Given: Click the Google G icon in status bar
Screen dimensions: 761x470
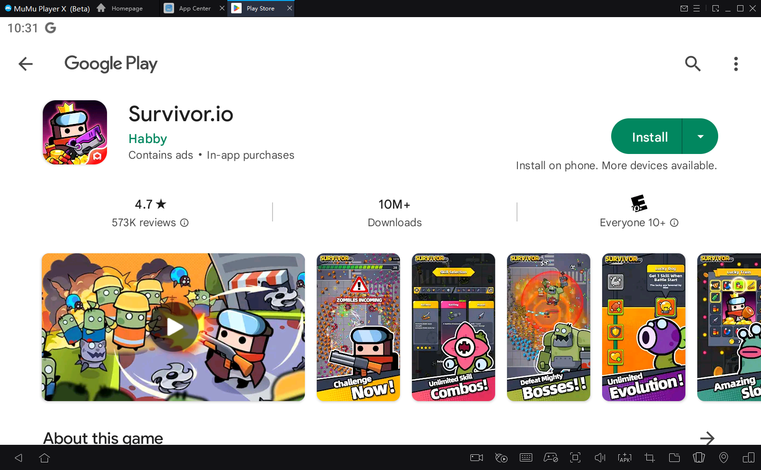Looking at the screenshot, I should (50, 28).
